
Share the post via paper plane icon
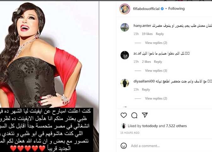[145, 115]
